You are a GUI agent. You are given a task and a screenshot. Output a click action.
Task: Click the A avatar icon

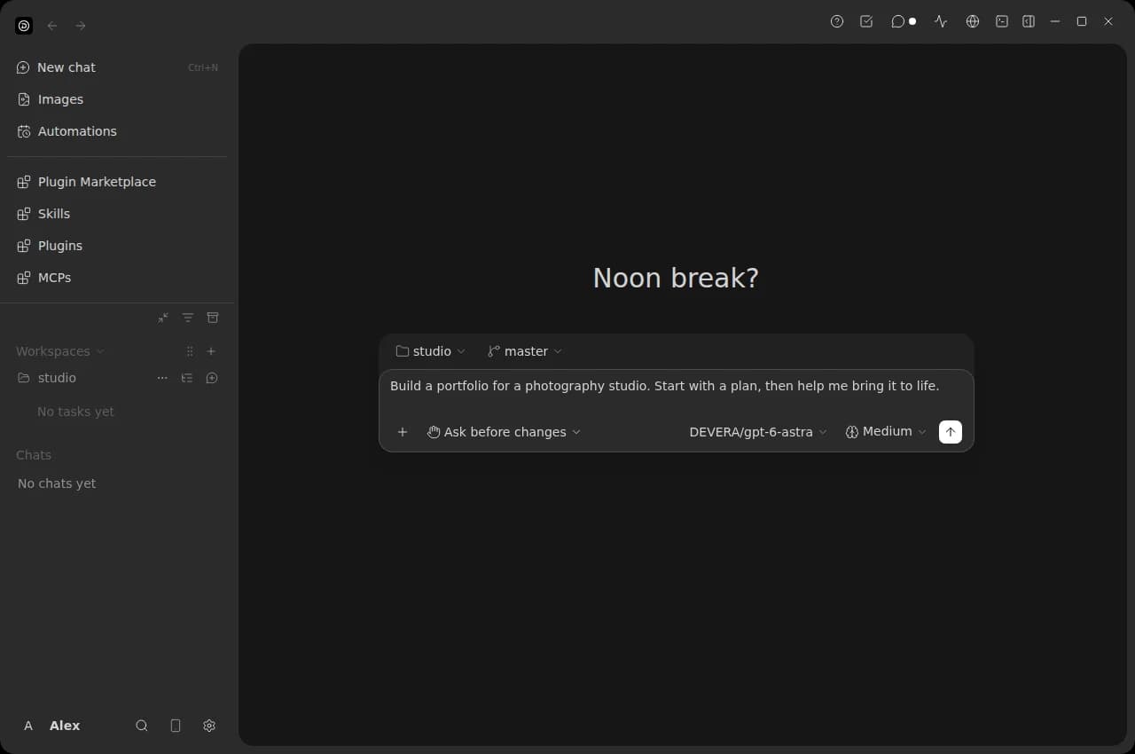click(x=28, y=726)
